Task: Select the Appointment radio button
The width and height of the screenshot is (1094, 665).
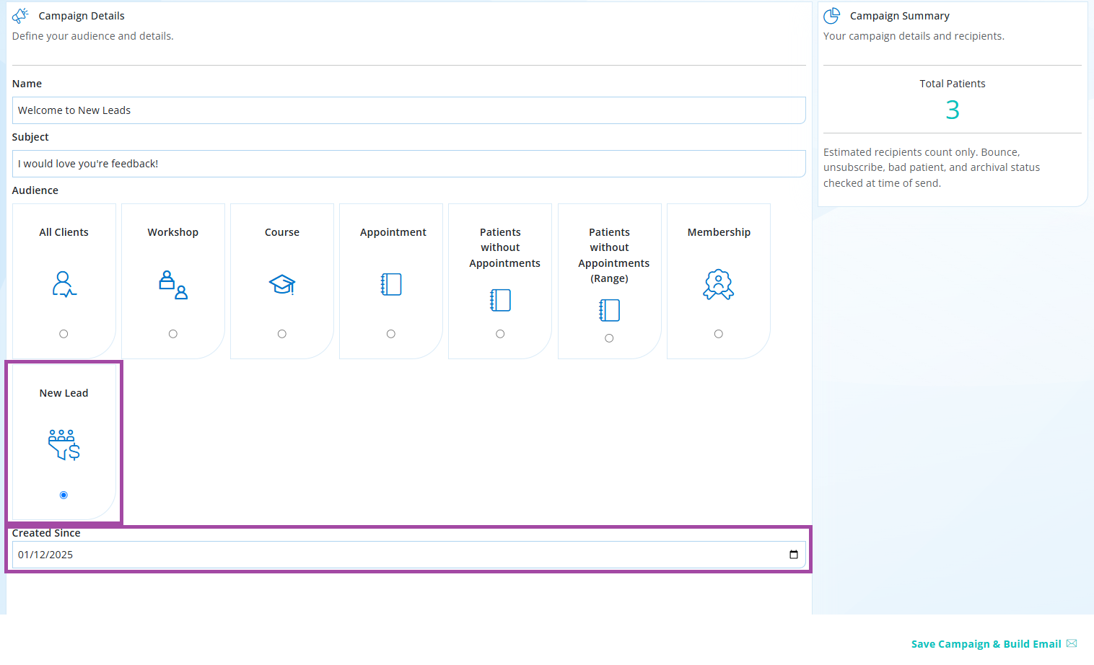Action: (391, 334)
